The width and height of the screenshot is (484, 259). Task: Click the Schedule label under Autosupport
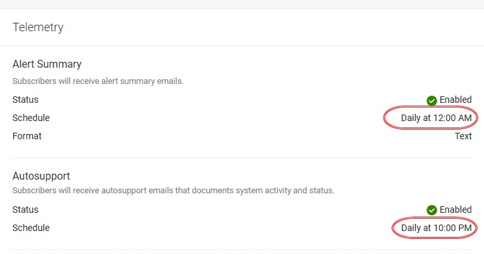[x=31, y=228]
